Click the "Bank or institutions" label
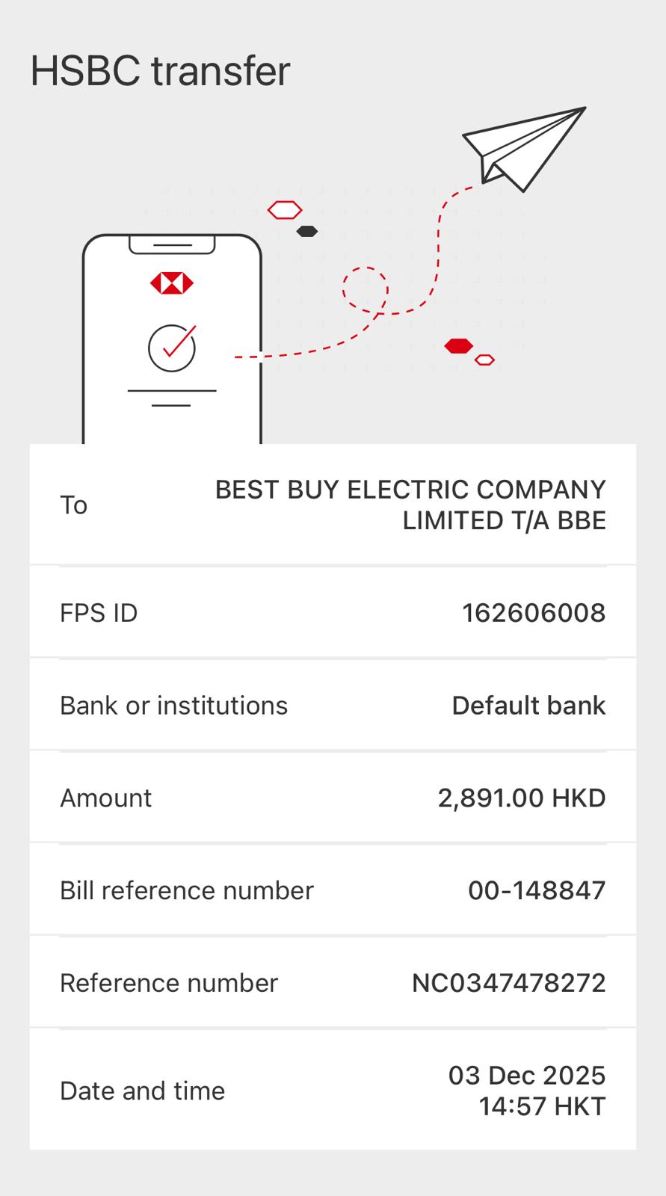 click(173, 706)
